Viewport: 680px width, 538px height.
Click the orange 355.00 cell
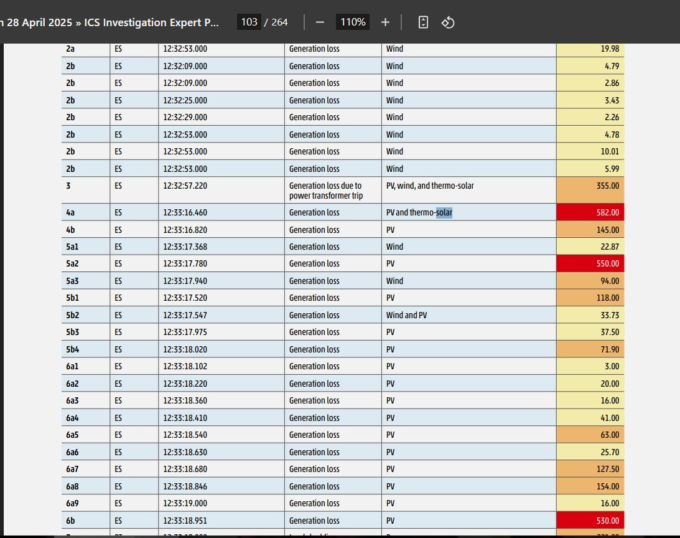point(590,190)
